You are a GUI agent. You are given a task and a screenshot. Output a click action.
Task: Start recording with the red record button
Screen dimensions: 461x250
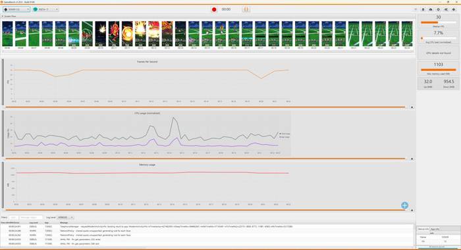(x=214, y=9)
